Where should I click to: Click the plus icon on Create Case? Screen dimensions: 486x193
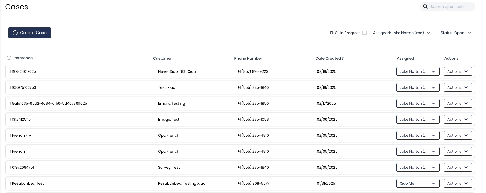click(15, 33)
